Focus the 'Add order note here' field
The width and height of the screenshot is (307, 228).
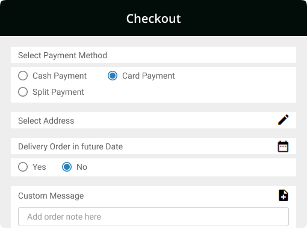click(153, 217)
